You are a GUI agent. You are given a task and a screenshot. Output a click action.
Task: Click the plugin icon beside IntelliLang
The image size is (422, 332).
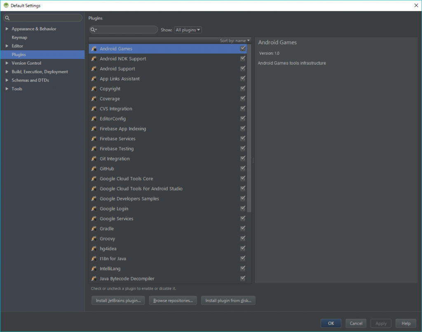point(94,268)
